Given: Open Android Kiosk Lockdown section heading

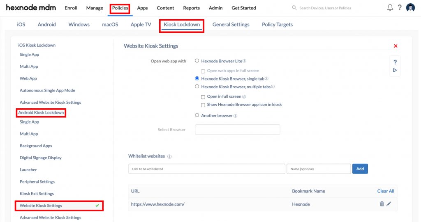Looking at the screenshot, I should click(41, 112).
